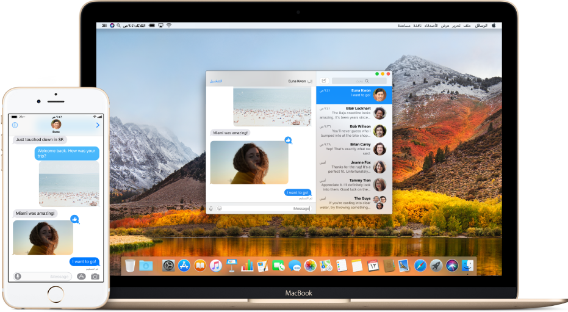The height and width of the screenshot is (312, 568).
Task: Launch iBooks from the Dock
Action: (x=200, y=266)
